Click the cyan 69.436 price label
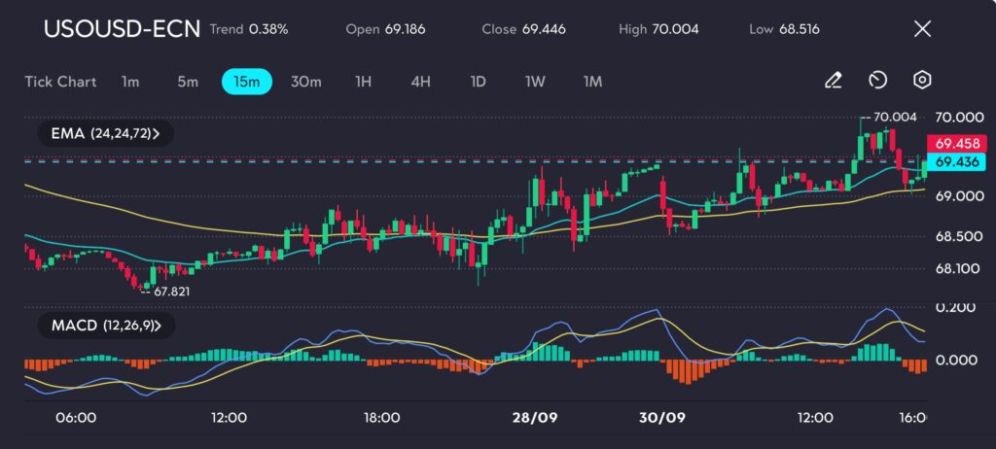Viewport: 996px width, 449px height. (x=960, y=161)
